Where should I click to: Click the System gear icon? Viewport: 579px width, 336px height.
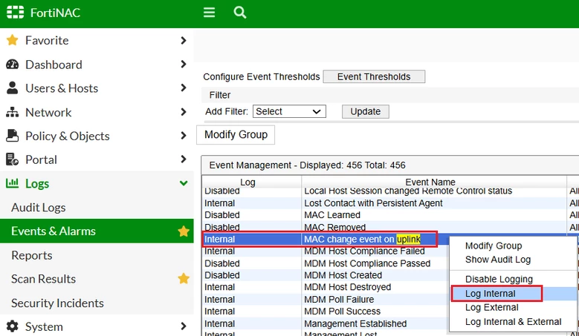point(12,326)
